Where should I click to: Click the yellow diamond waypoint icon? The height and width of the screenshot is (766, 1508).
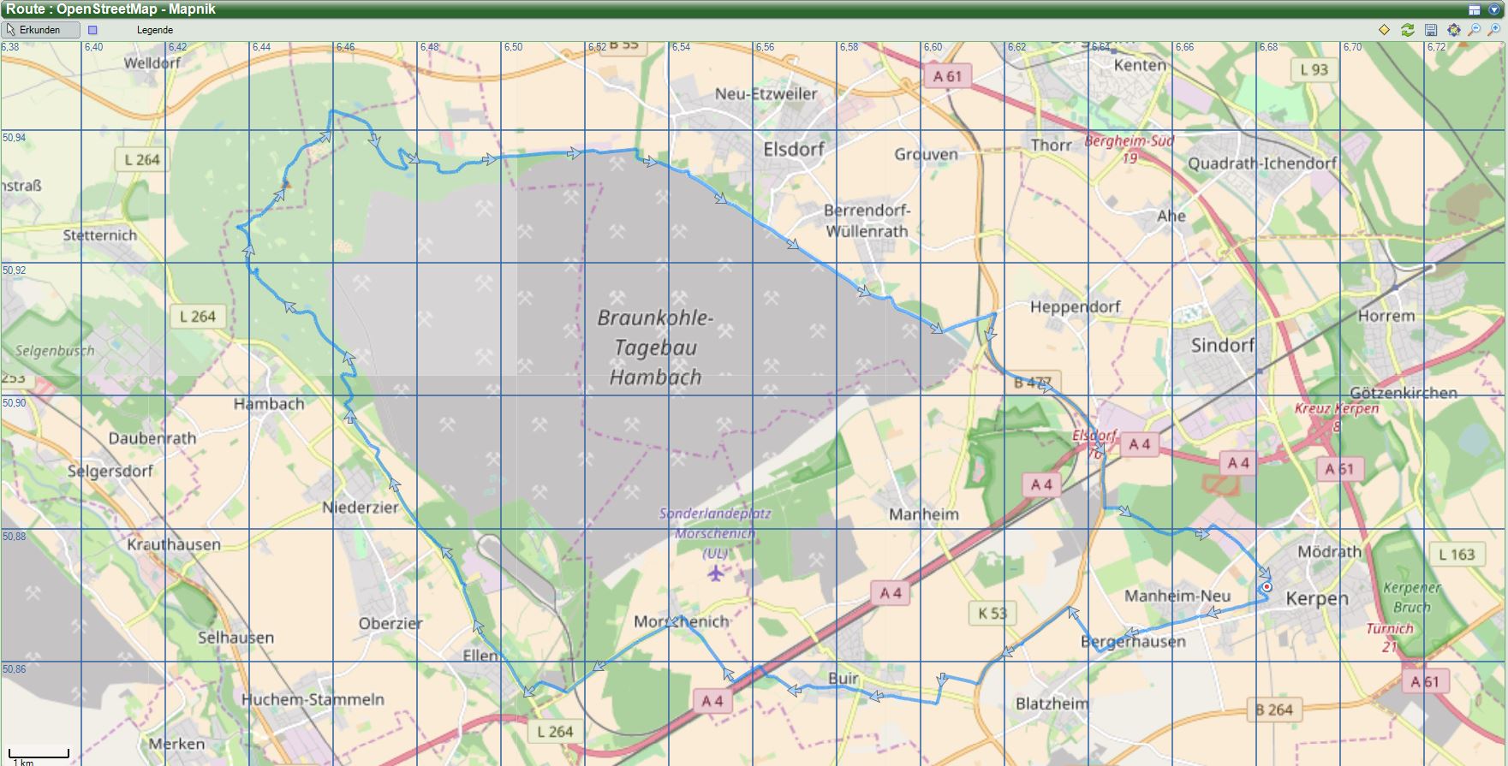[x=1384, y=30]
